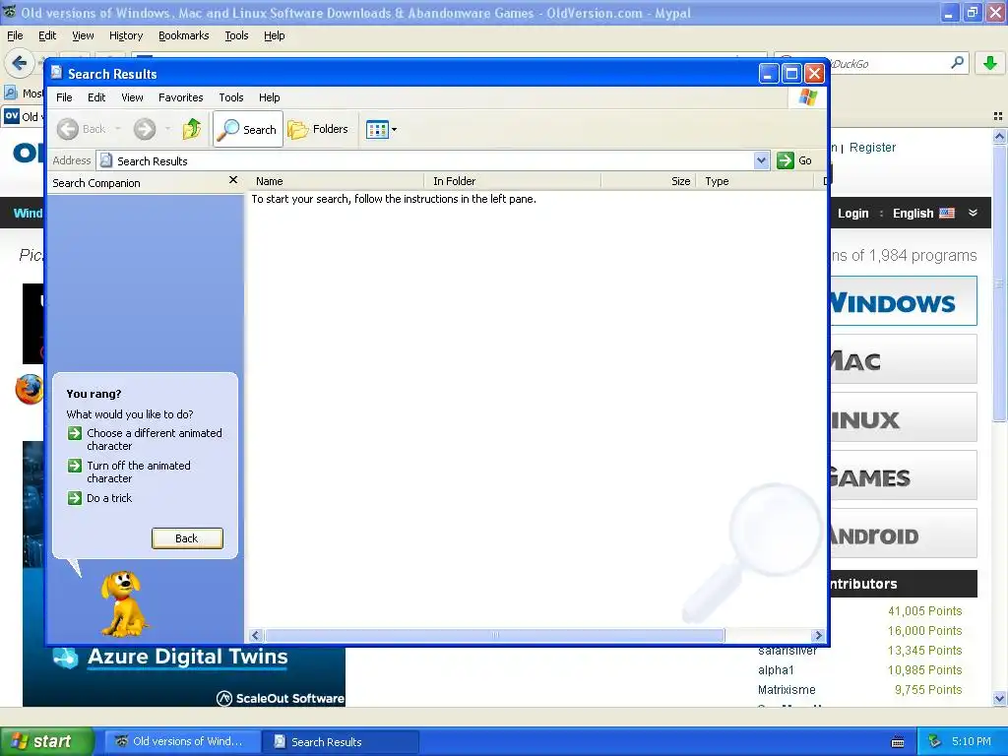Expand the double-chevron next to English
1008x756 pixels.
coord(973,213)
